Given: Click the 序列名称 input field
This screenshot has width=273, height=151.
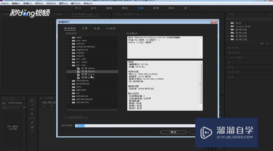Looking at the screenshot, I should (135, 126).
